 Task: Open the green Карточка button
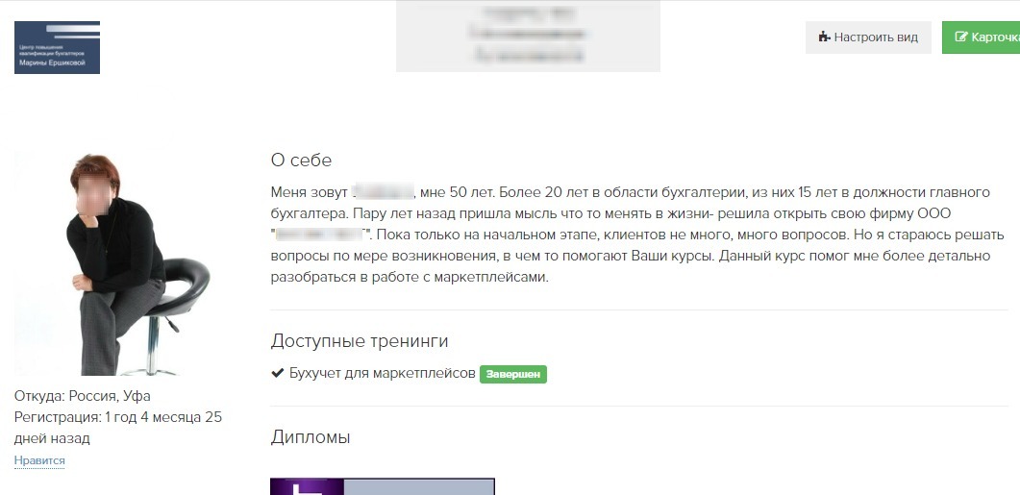[x=981, y=37]
